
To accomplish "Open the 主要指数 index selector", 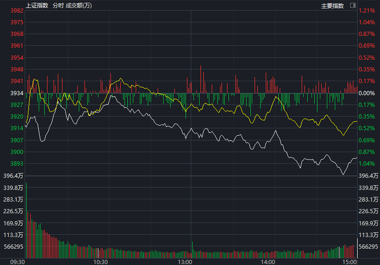I will click(x=332, y=6).
